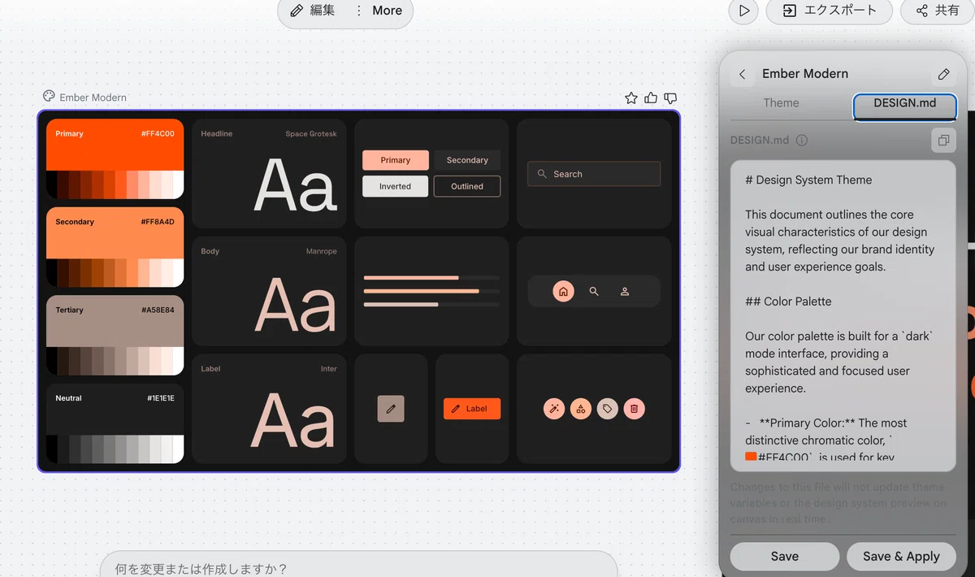
Task: Click the Save button
Action: tap(784, 557)
